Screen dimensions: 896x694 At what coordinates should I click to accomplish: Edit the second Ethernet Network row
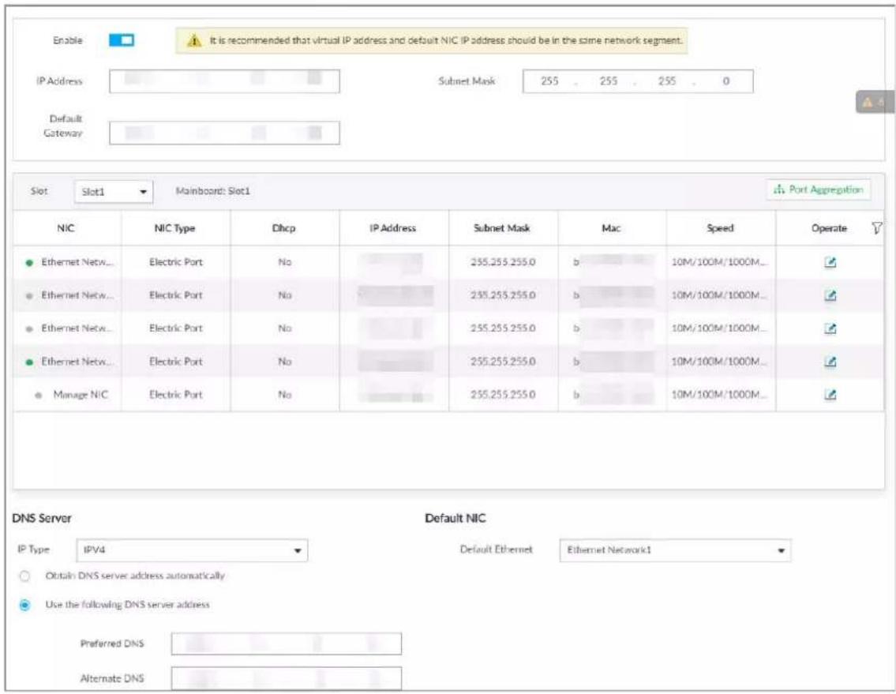click(830, 295)
